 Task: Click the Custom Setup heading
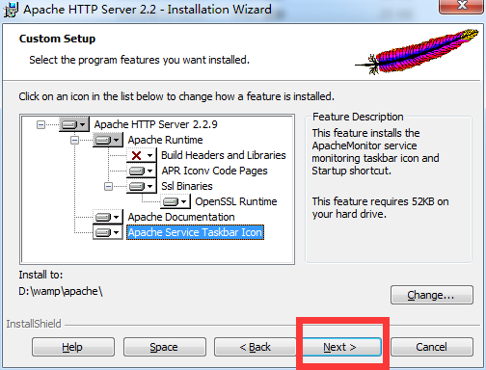[x=57, y=39]
